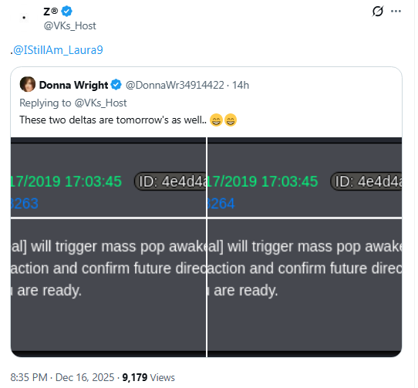Image resolution: width=418 pixels, height=388 pixels.
Task: Open quoted tweet text about two deltas
Action: coord(113,120)
